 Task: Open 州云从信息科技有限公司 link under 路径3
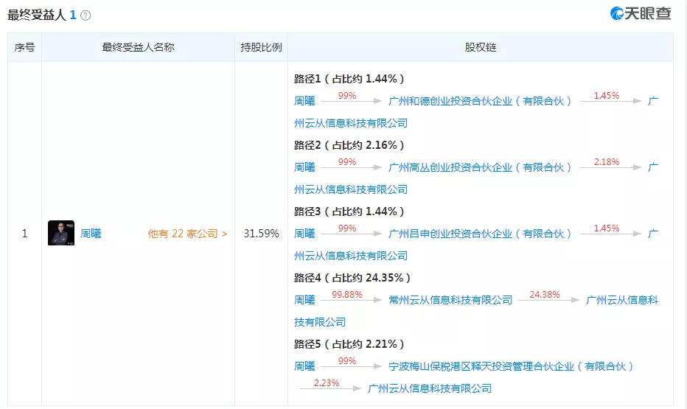[351, 256]
